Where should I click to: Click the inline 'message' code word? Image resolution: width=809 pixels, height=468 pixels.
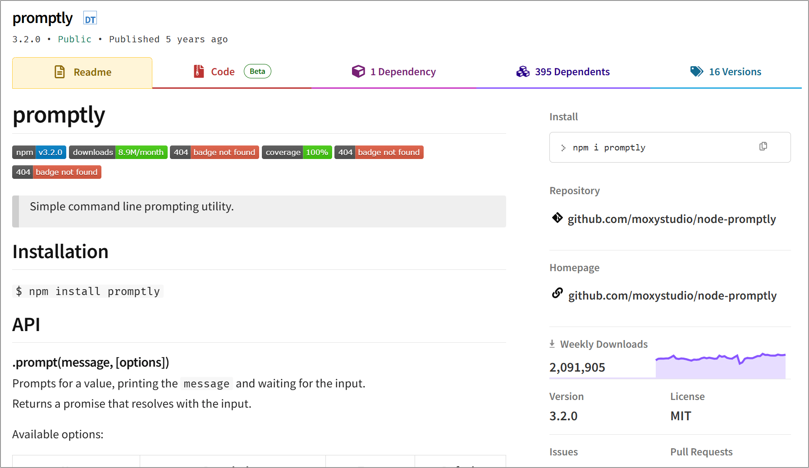(x=206, y=383)
